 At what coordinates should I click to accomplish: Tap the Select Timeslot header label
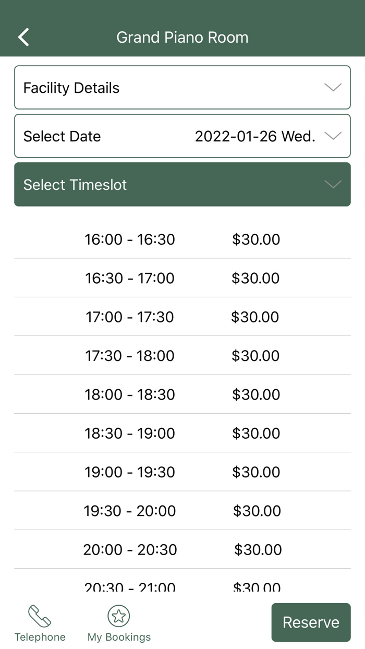point(75,185)
